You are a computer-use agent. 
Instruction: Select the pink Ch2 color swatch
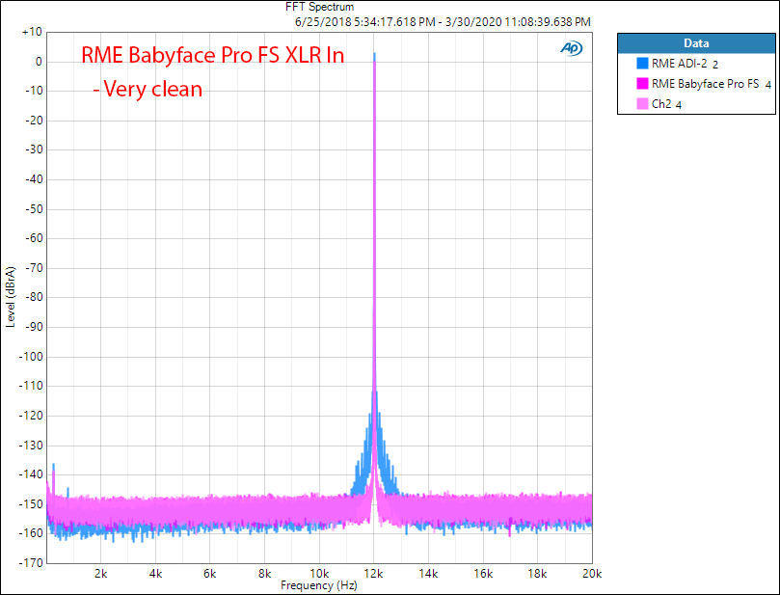point(642,103)
